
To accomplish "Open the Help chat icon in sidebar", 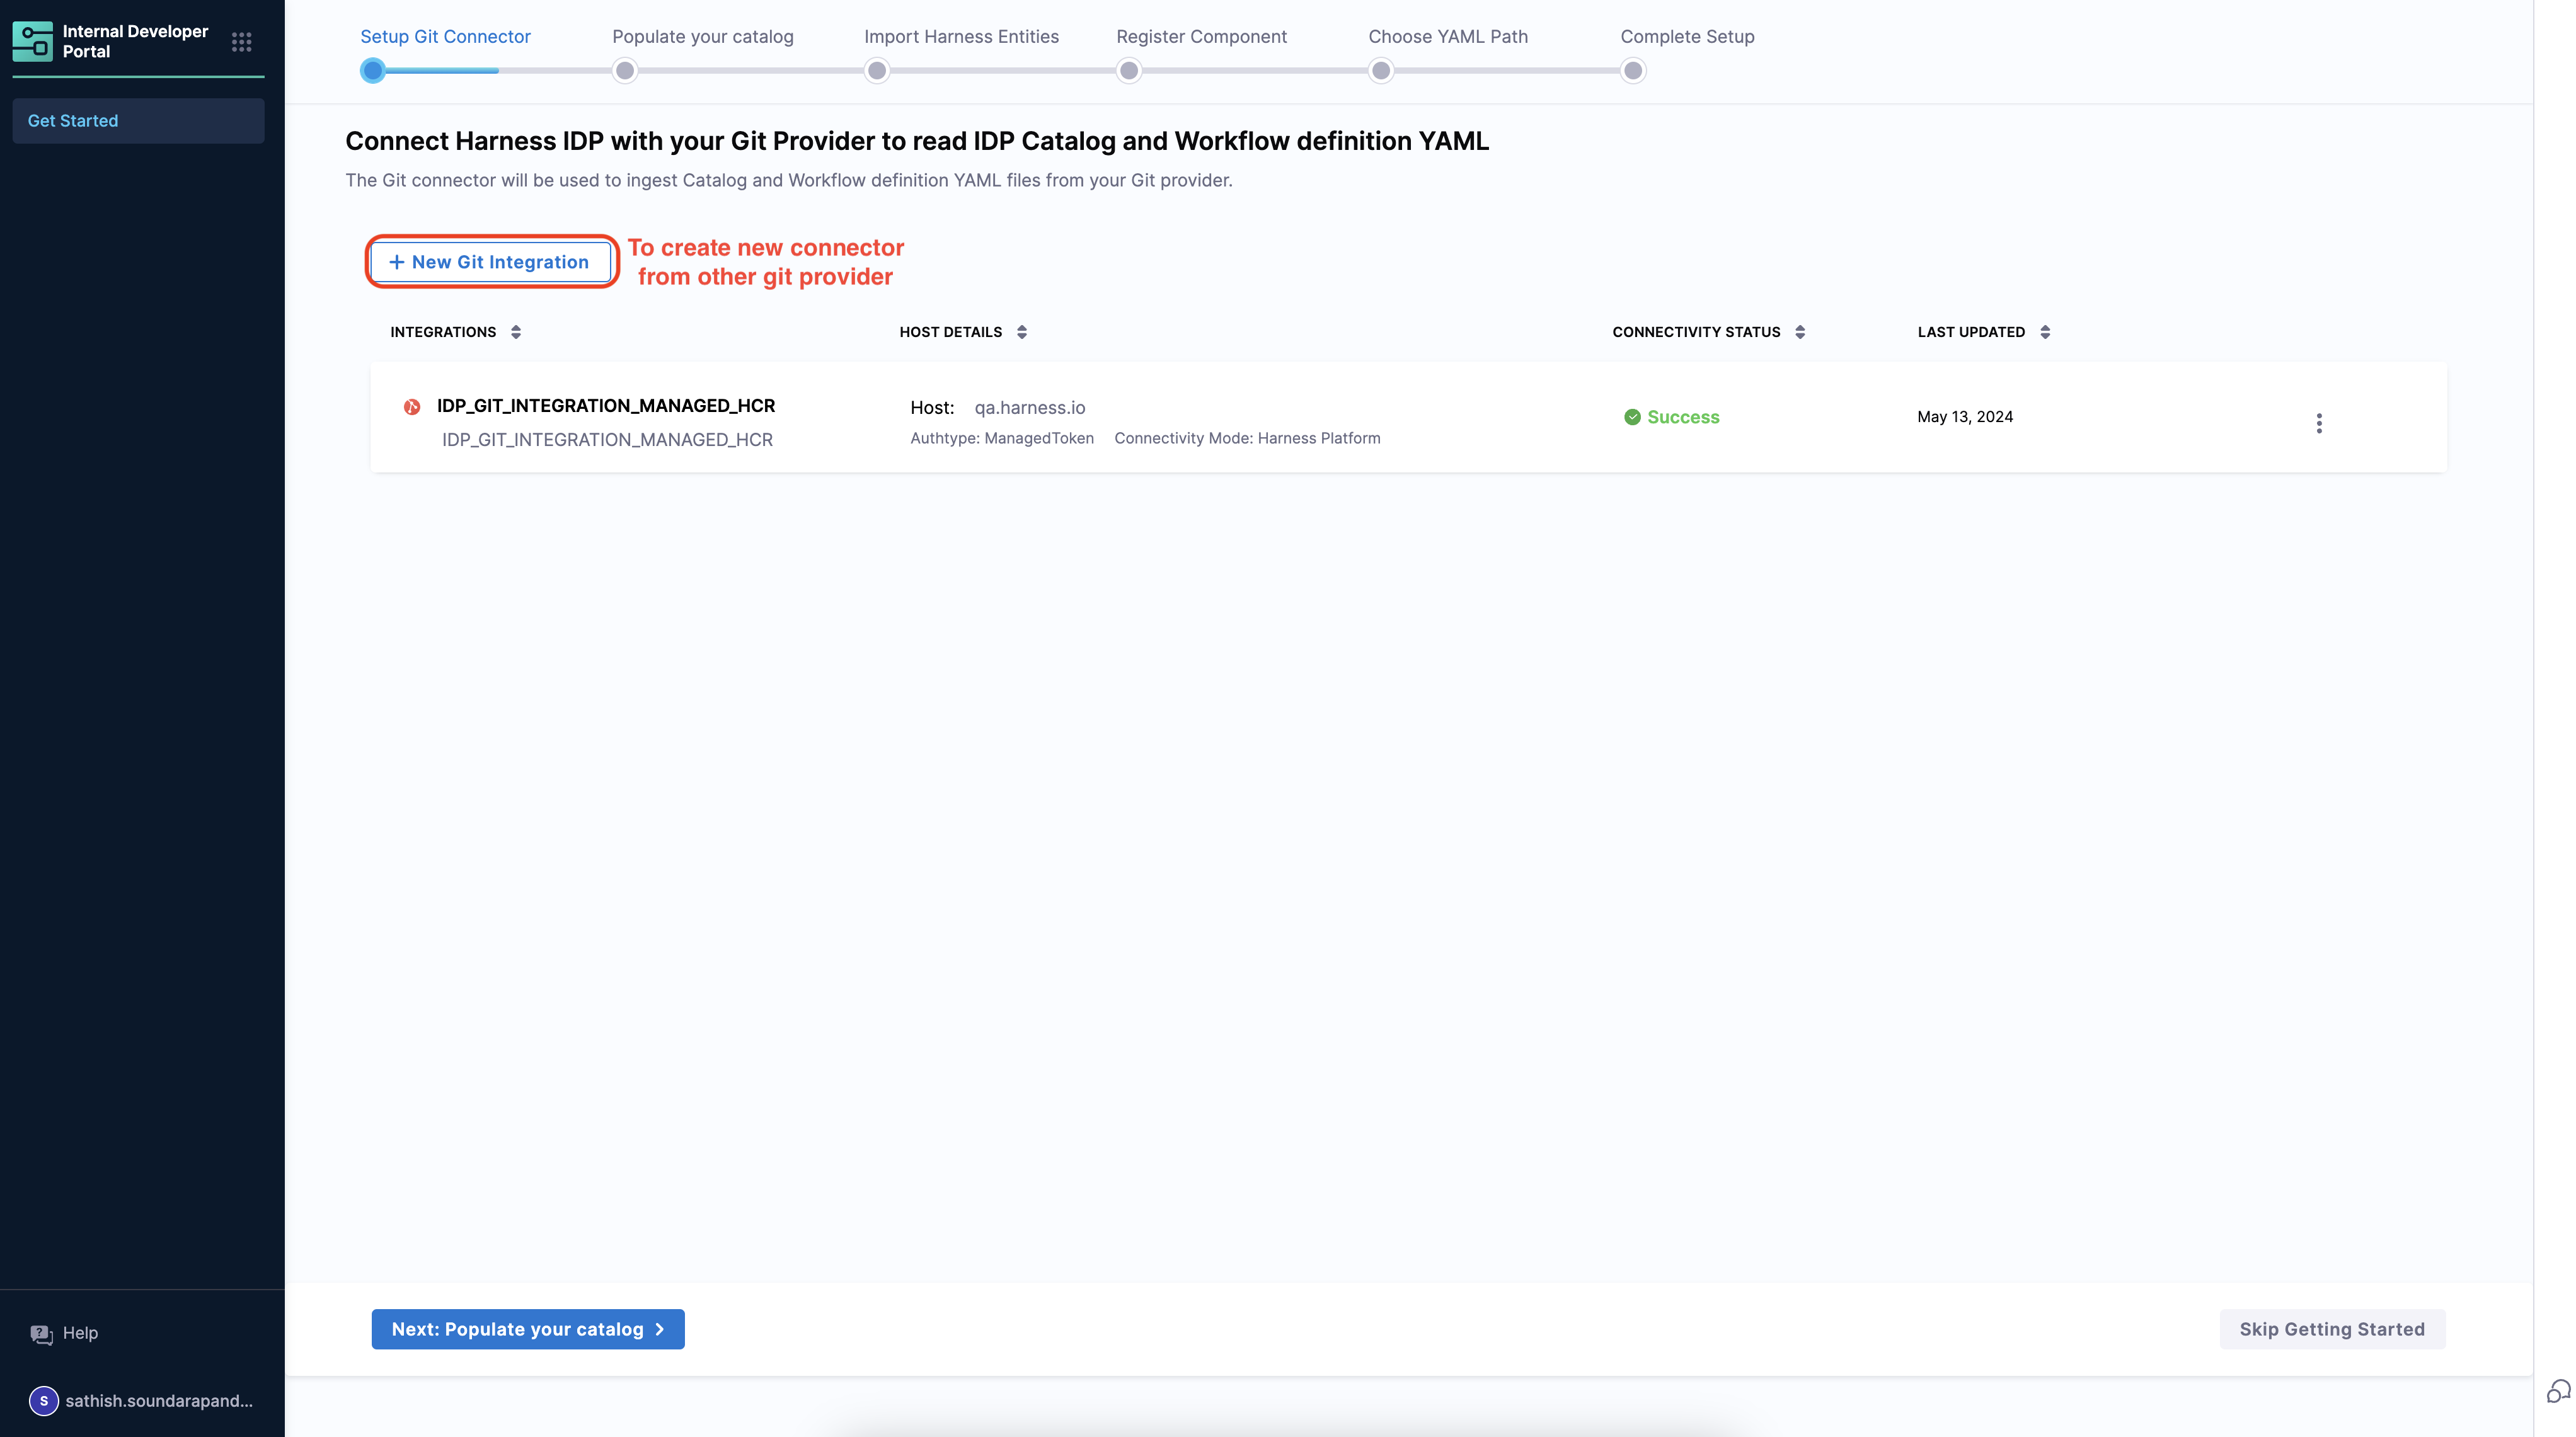I will (x=41, y=1334).
